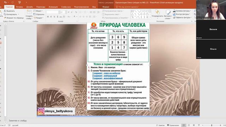
Task: Click the font name combo box
Action: pos(53,12)
